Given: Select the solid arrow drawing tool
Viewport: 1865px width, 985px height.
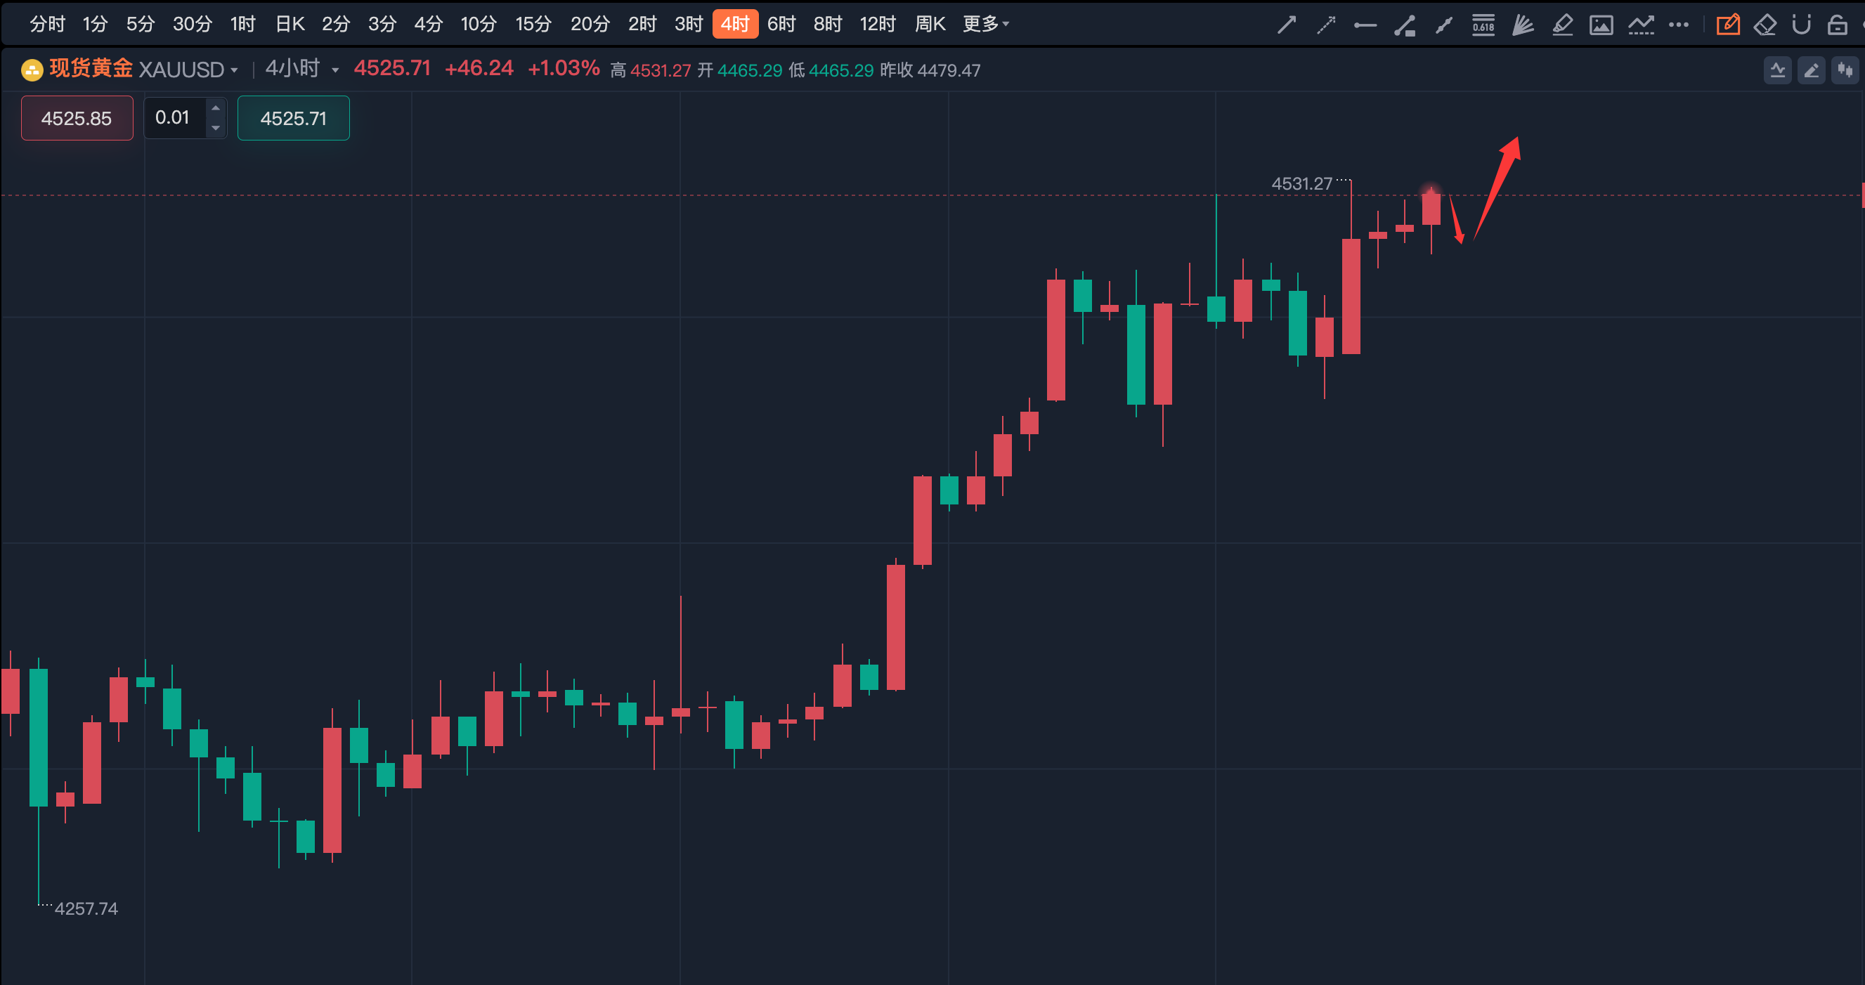Looking at the screenshot, I should [x=1287, y=25].
